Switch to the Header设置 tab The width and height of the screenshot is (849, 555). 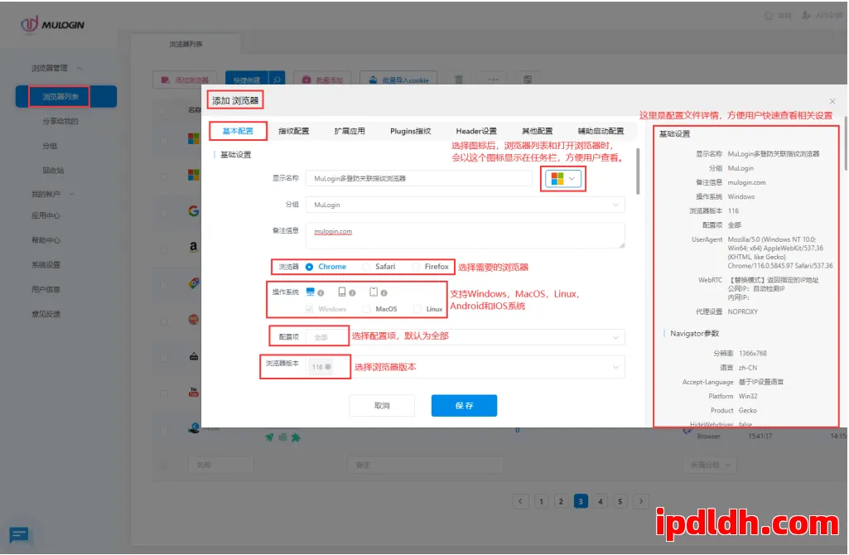pyautogui.click(x=476, y=131)
